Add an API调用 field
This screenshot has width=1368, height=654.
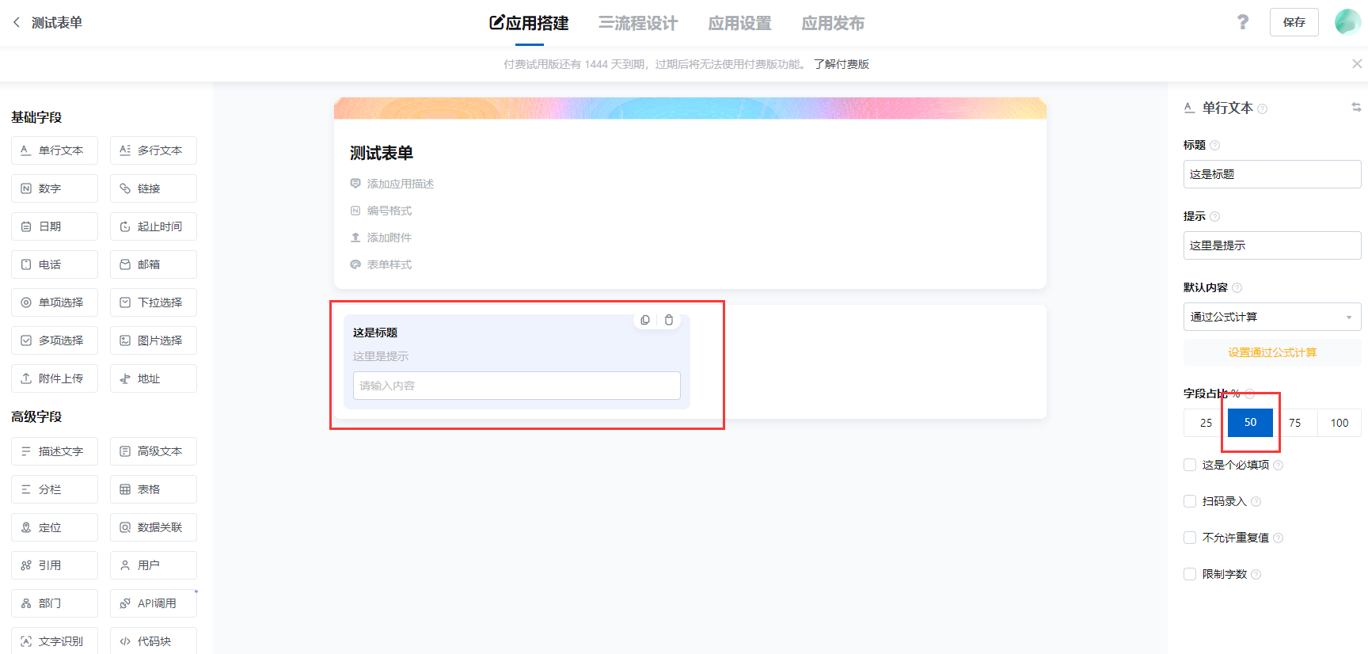(x=154, y=603)
